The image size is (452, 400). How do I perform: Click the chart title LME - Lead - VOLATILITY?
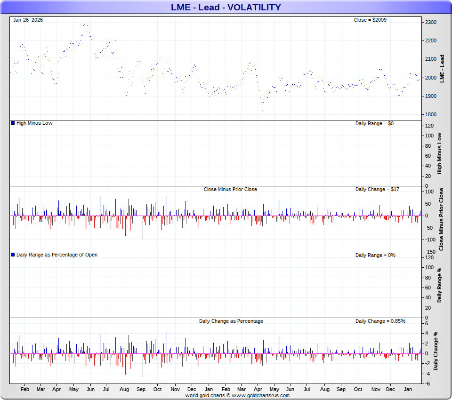(226, 7)
